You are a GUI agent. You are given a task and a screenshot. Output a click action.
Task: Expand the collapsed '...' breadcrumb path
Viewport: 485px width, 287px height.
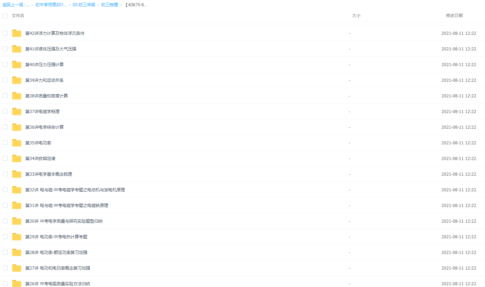[28, 5]
